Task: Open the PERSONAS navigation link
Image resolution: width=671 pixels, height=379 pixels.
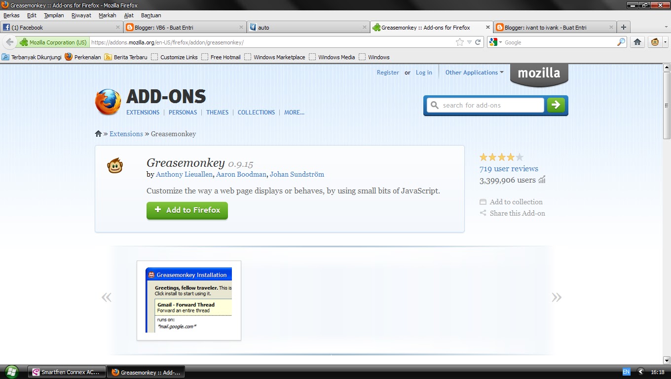Action: point(183,113)
